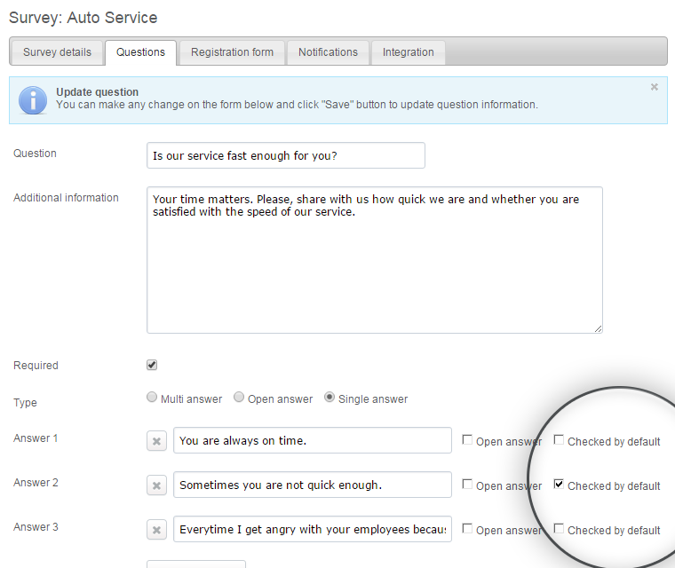The width and height of the screenshot is (675, 568).
Task: Enable Open answer for Answer 2
Action: 467,484
